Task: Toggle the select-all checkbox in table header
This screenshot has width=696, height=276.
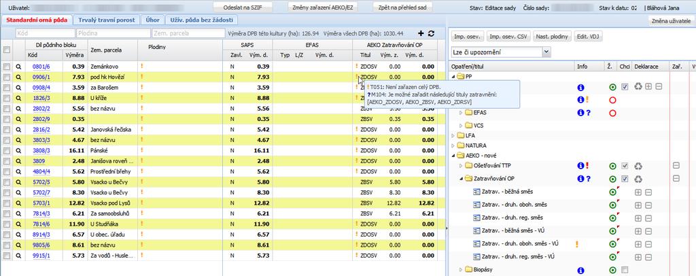Action: (x=7, y=50)
